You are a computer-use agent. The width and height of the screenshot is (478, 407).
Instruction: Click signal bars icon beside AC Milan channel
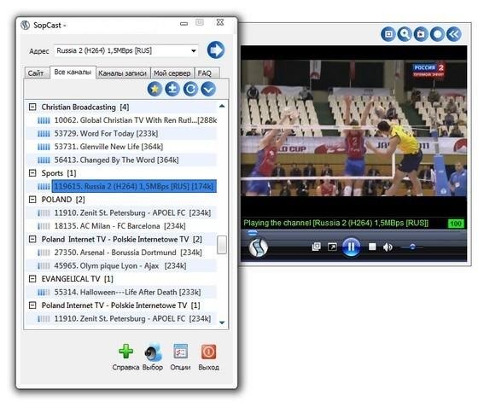coord(44,226)
